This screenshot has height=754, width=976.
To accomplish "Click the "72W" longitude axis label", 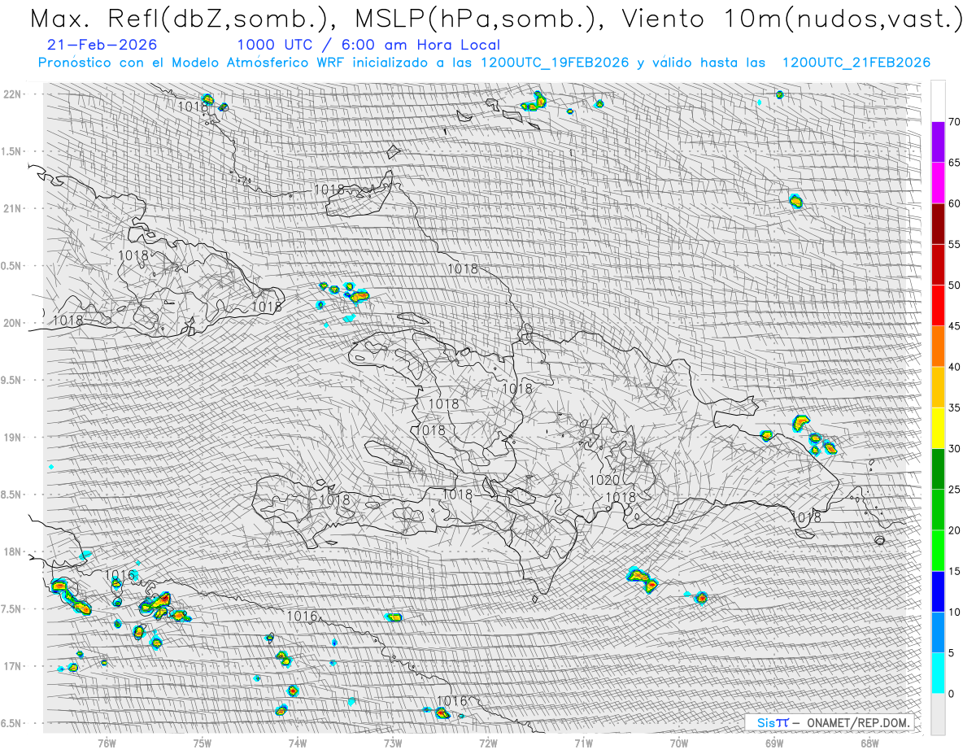I will pos(488,742).
